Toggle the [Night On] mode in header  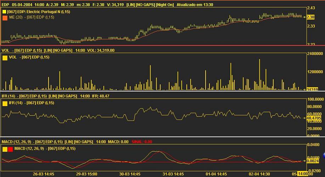pos(165,5)
